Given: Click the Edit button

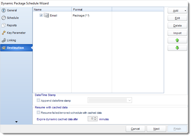Looking at the screenshot, I should point(177,18).
